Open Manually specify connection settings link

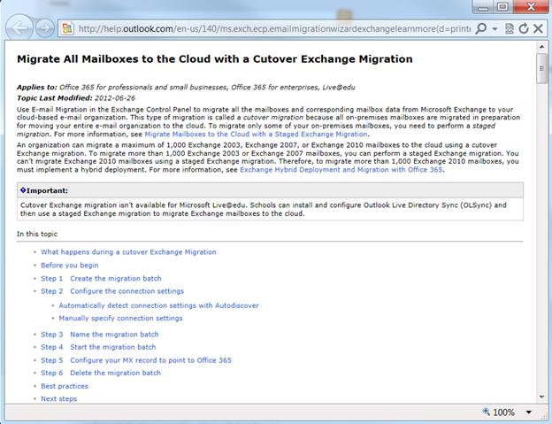pyautogui.click(x=120, y=319)
